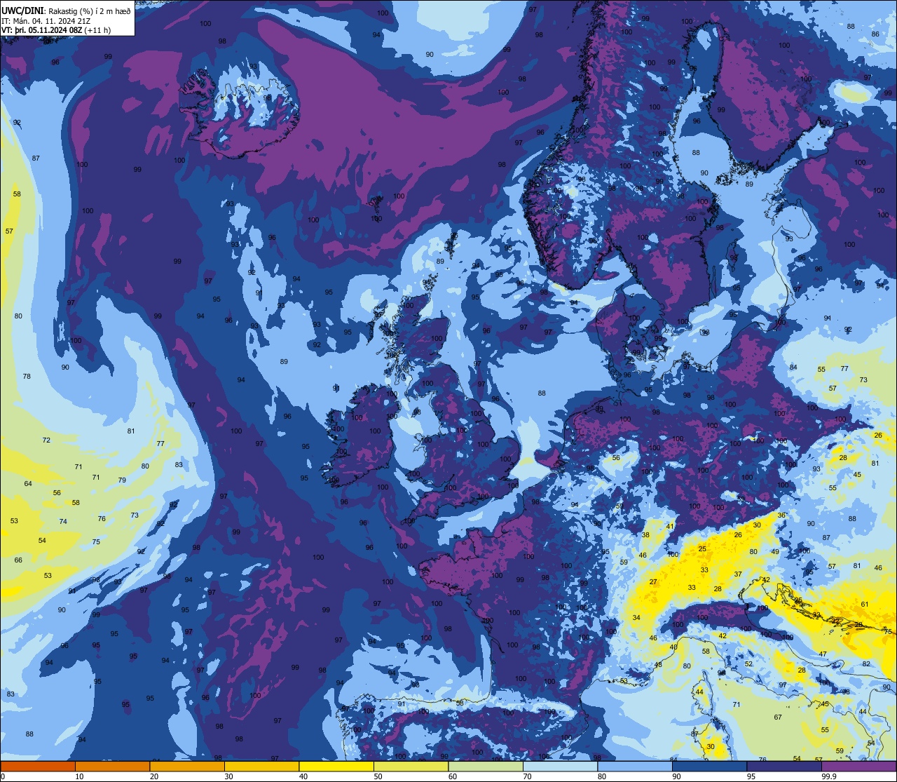The width and height of the screenshot is (897, 782).
Task: Click the humidity value 25 on the map
Action: click(702, 549)
